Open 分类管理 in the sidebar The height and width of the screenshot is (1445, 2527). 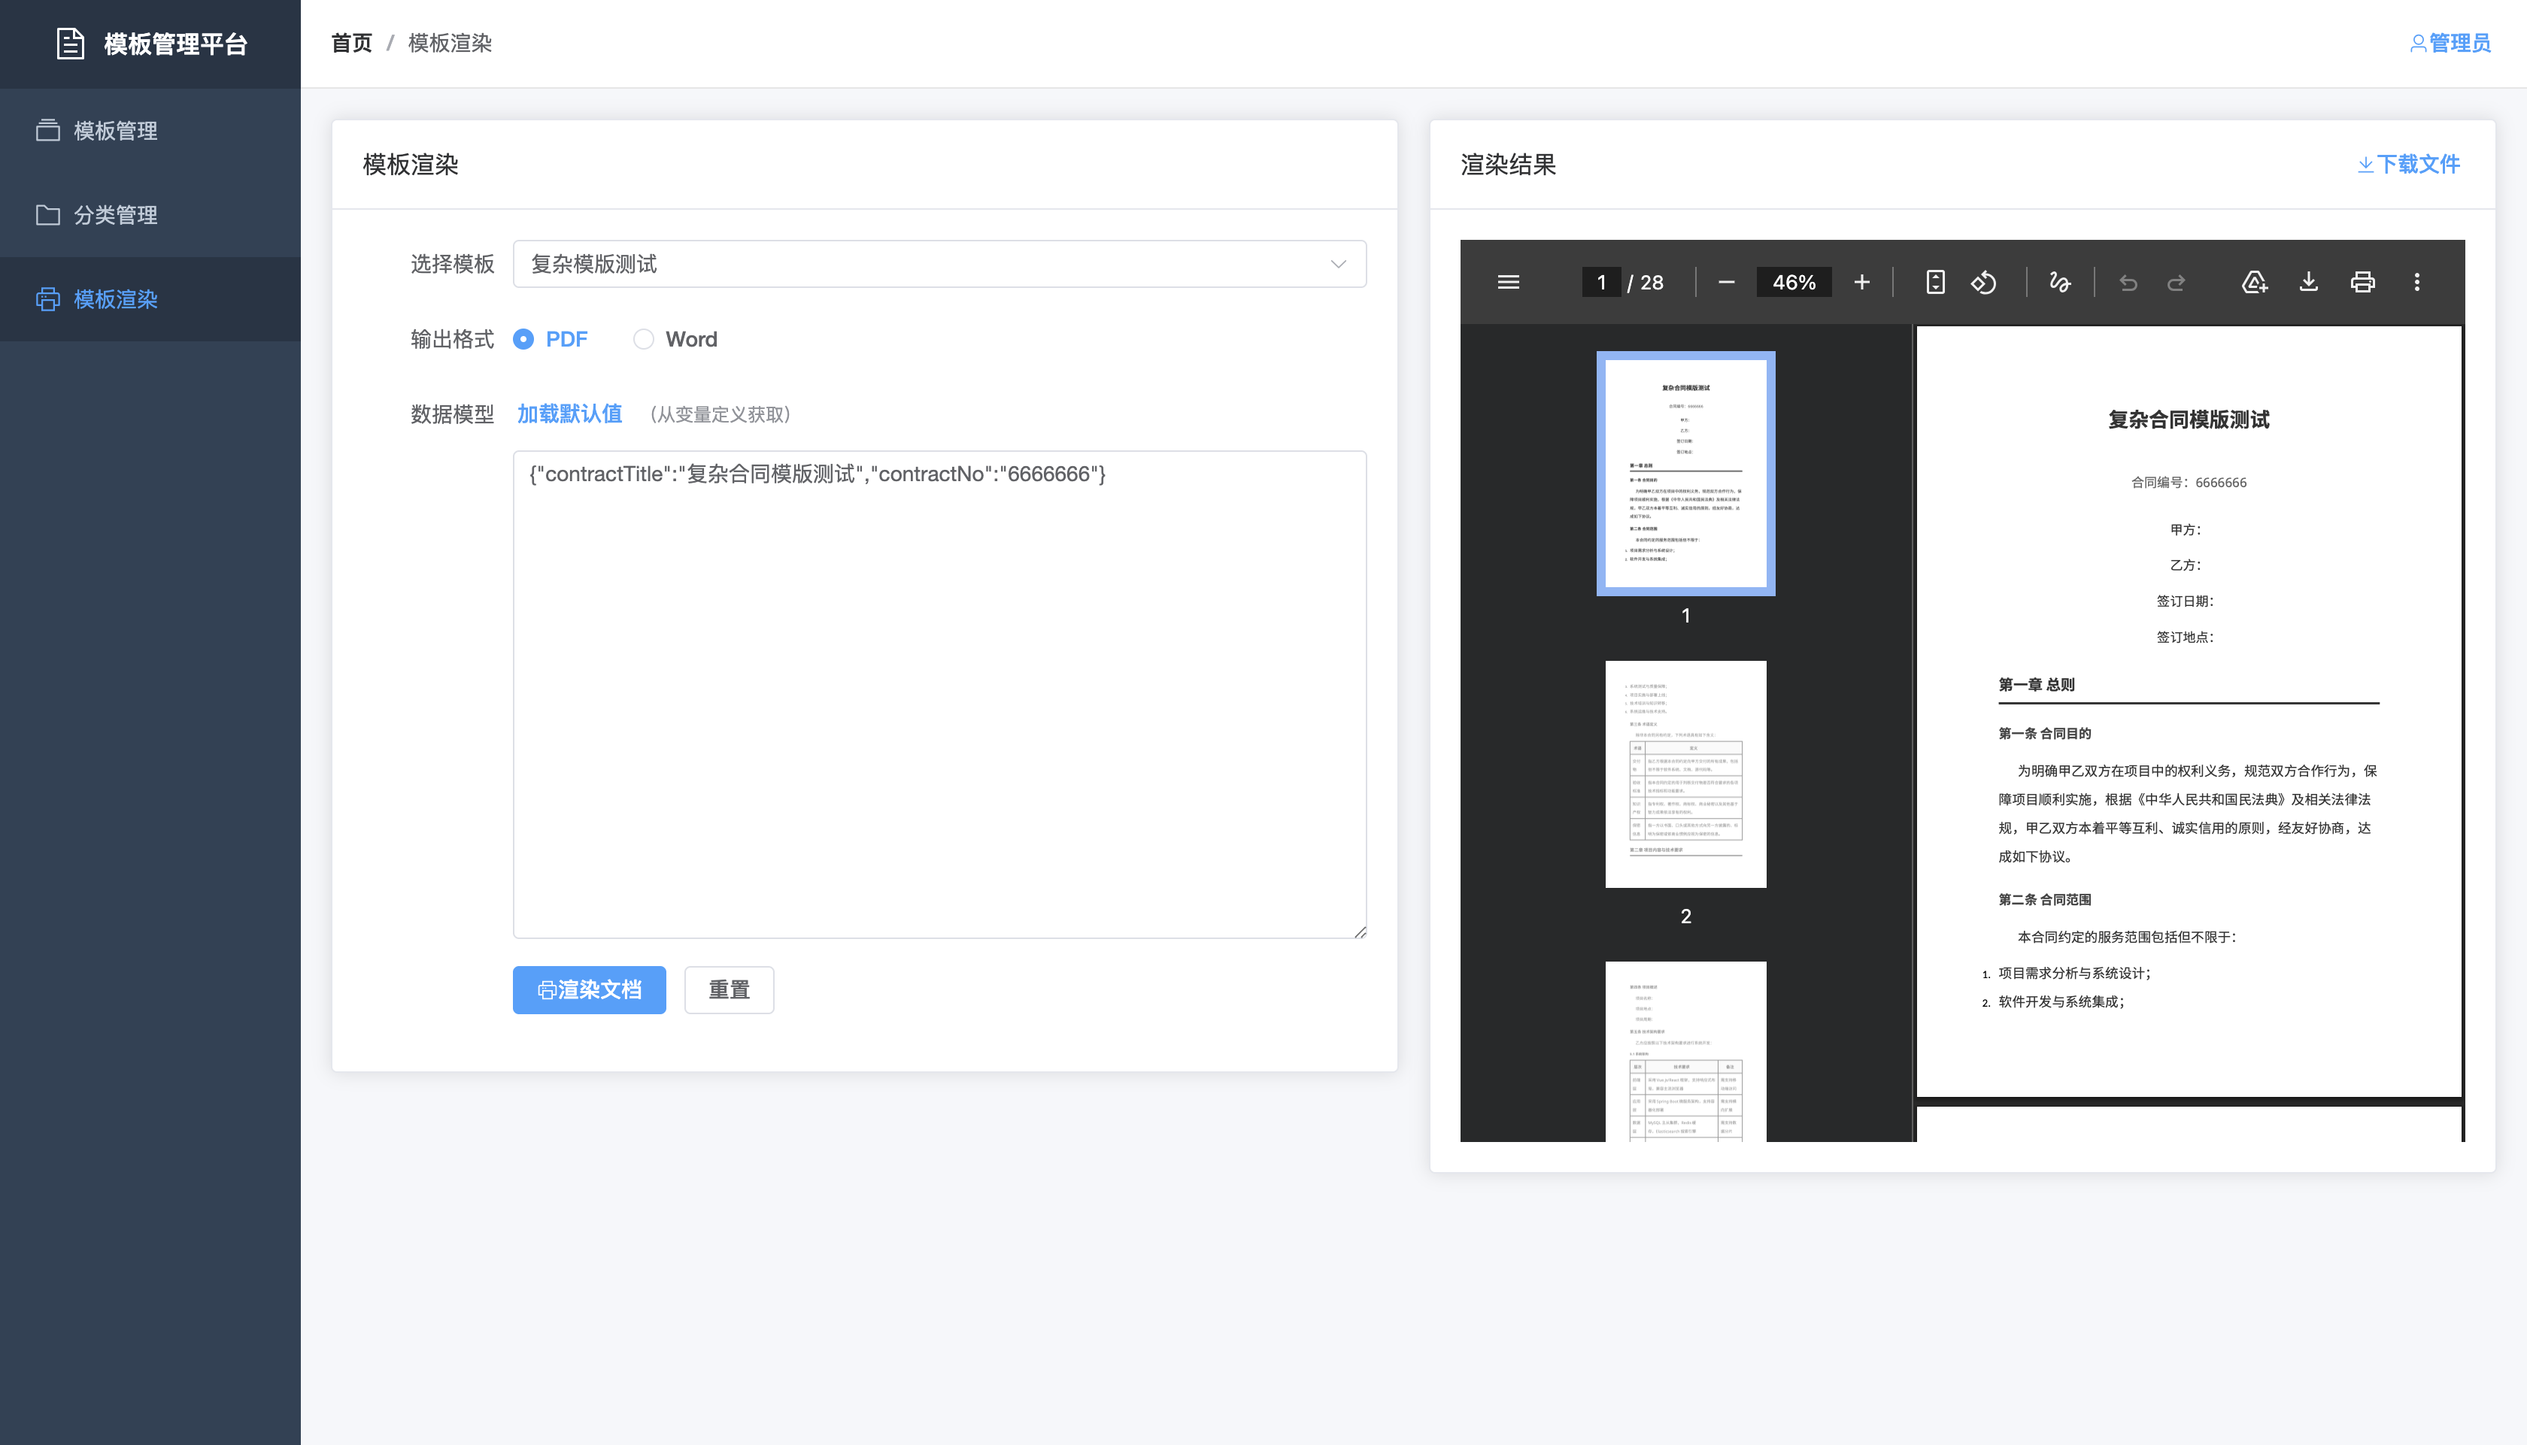115,215
